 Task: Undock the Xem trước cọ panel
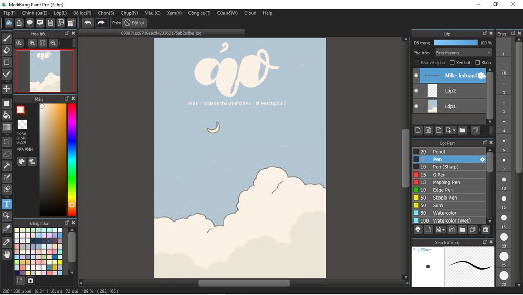[485, 242]
